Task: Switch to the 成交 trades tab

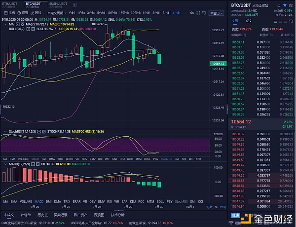Action: point(249,21)
